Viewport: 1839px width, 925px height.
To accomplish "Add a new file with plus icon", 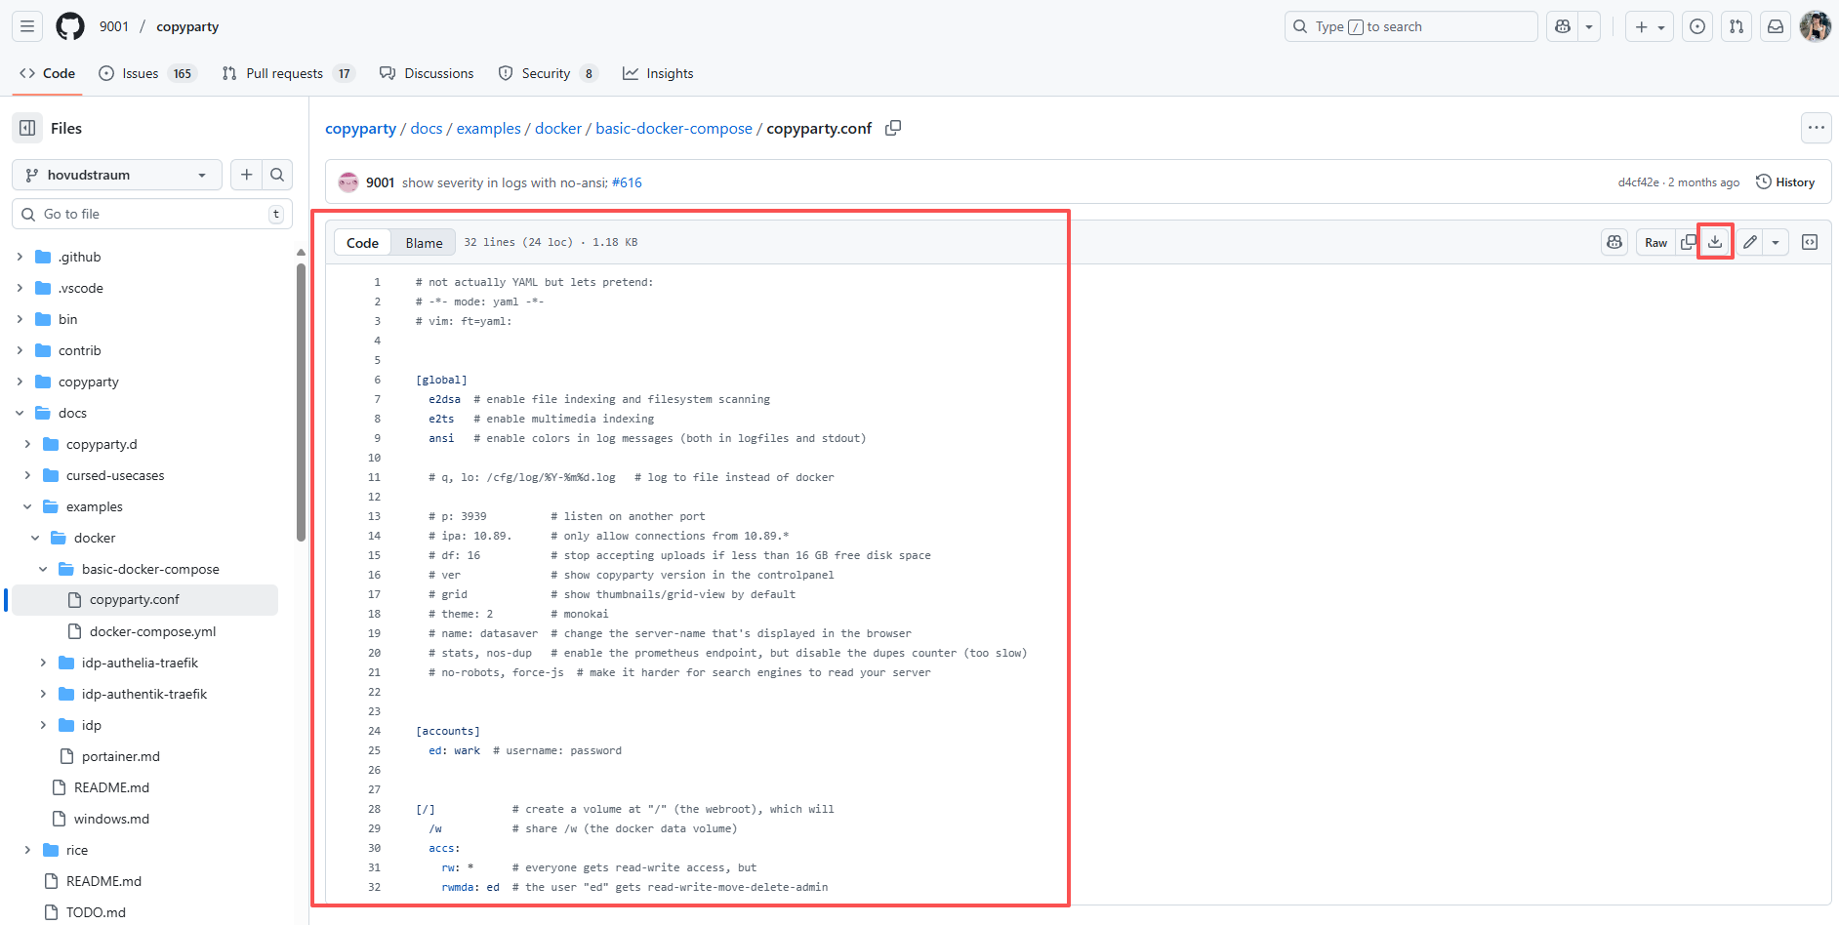I will (247, 175).
